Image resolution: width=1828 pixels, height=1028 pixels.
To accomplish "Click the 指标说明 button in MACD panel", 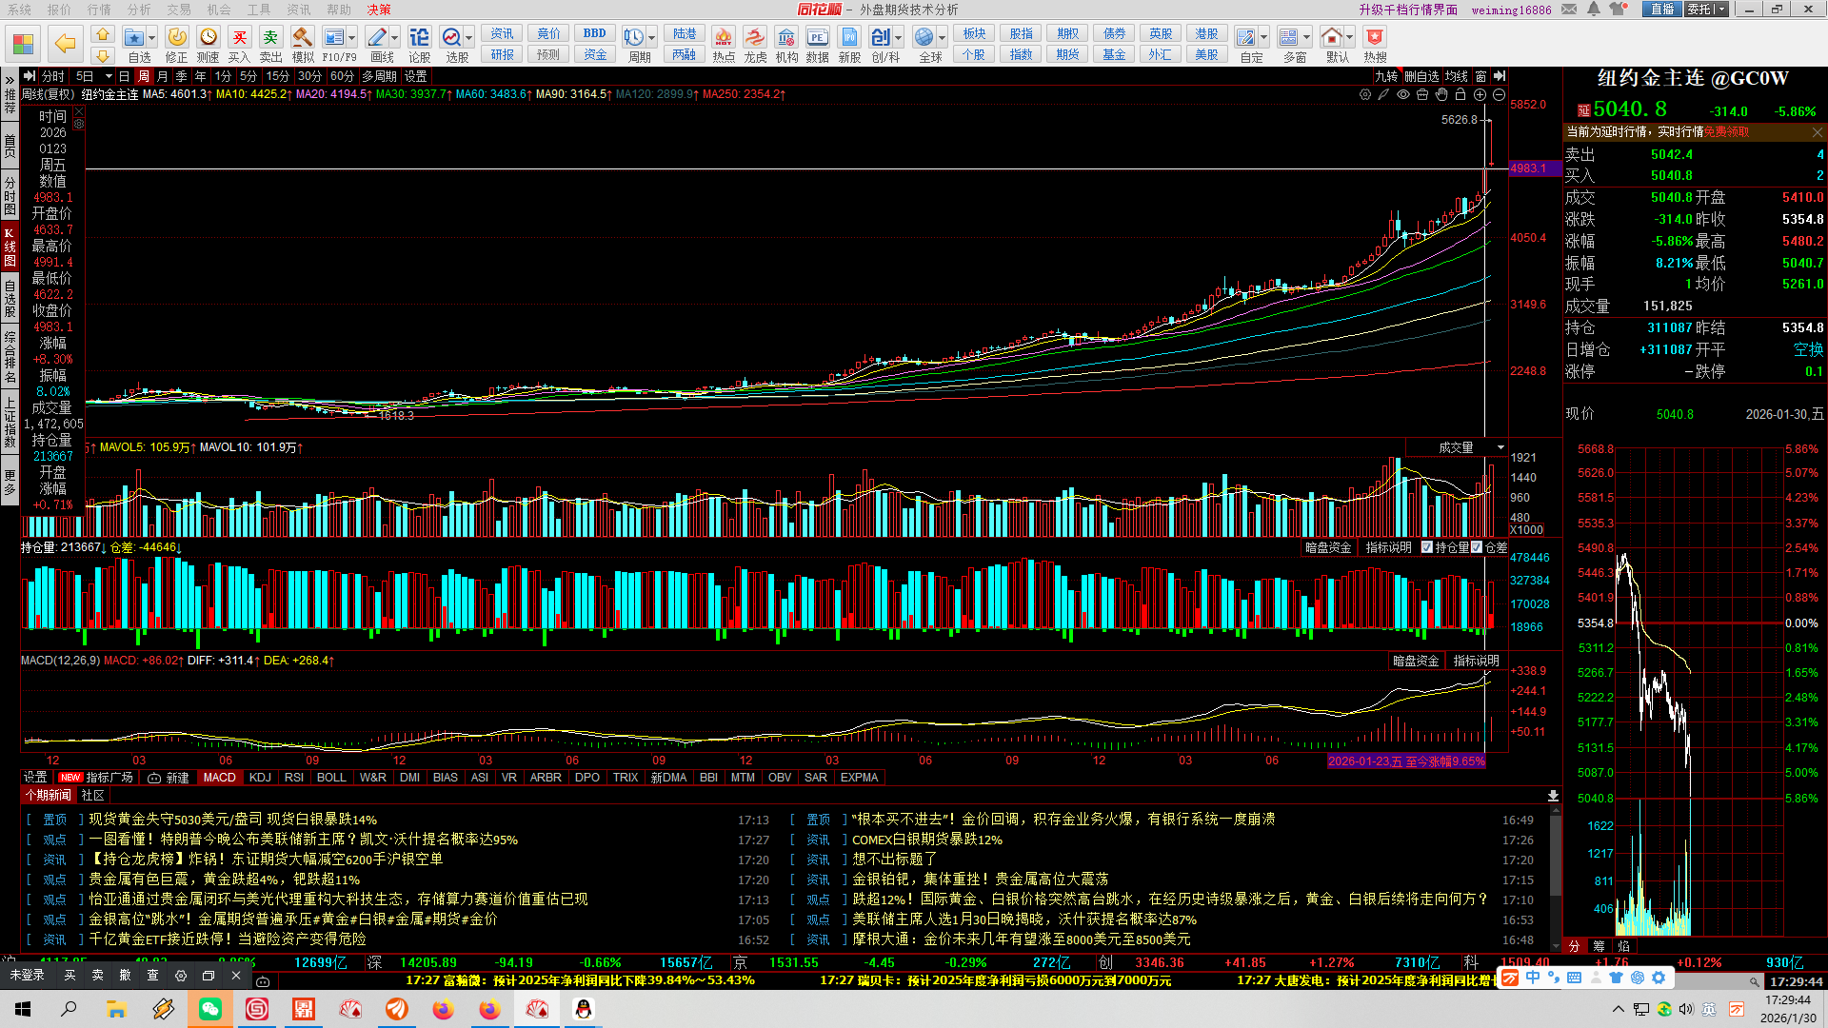I will [1476, 661].
